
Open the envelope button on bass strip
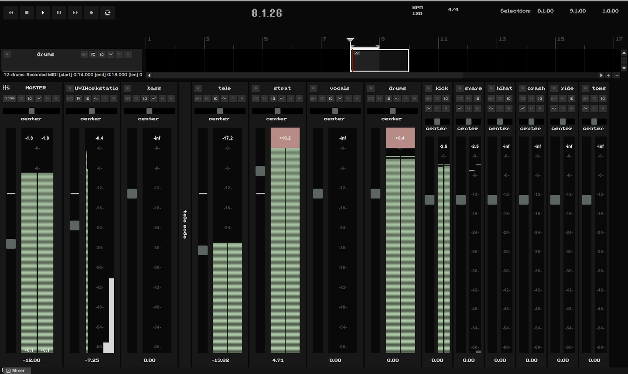tap(154, 99)
